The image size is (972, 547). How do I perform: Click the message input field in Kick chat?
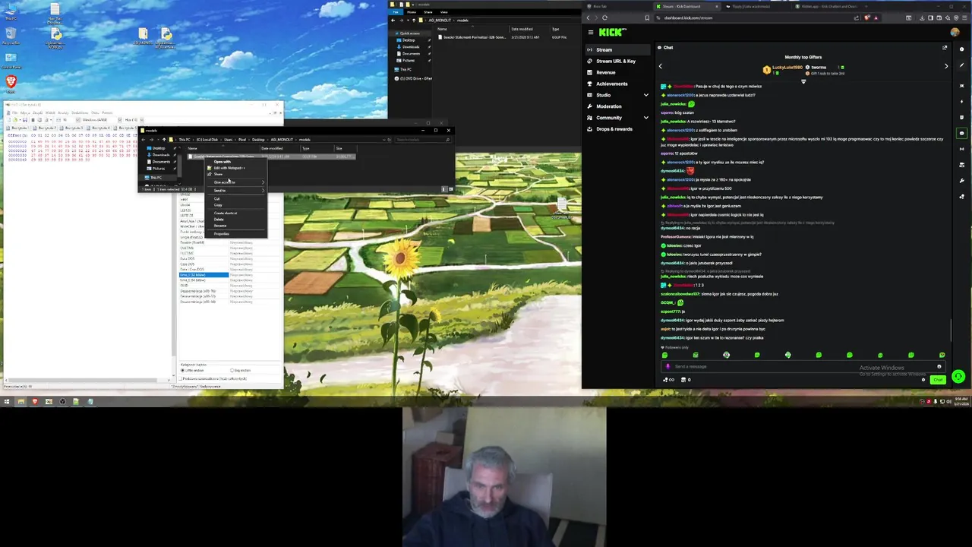point(803,366)
